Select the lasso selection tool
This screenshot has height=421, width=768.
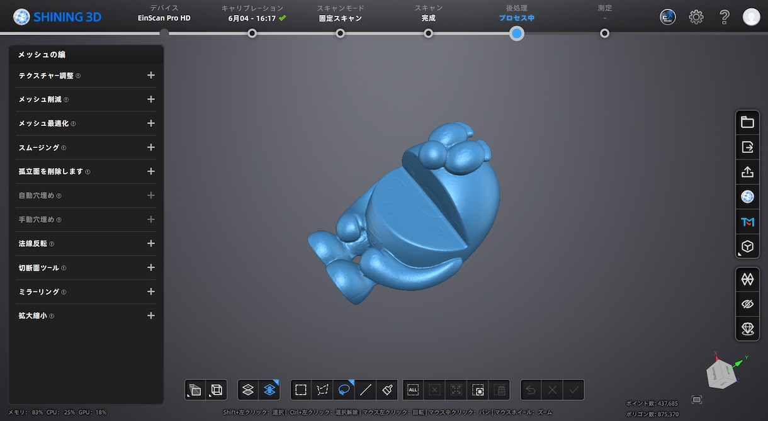click(344, 390)
